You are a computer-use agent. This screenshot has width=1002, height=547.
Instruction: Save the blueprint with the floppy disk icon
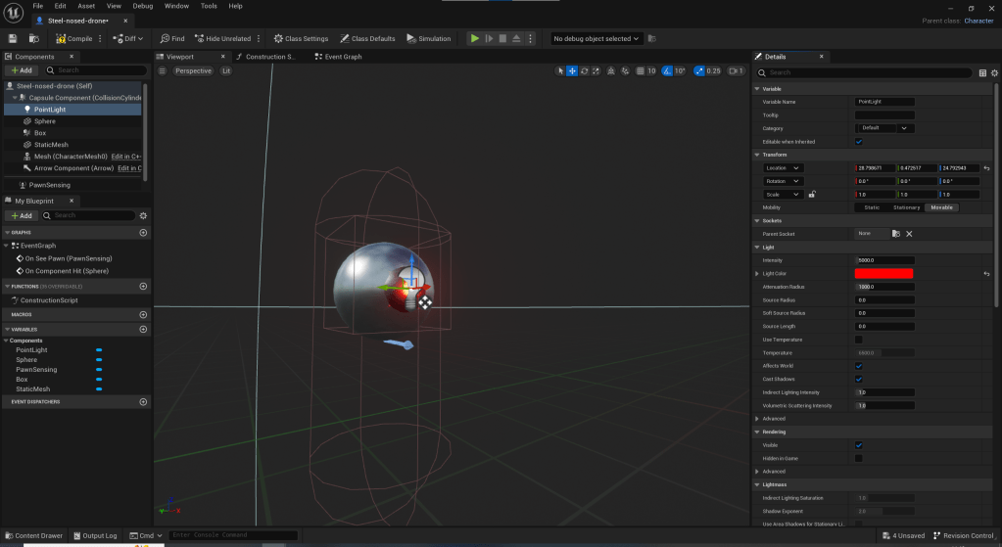click(x=13, y=39)
